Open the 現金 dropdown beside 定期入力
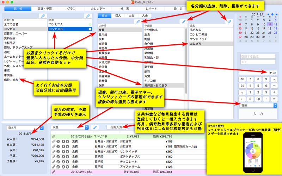The width and height of the screenshot is (282, 176). pyautogui.click(x=70, y=127)
